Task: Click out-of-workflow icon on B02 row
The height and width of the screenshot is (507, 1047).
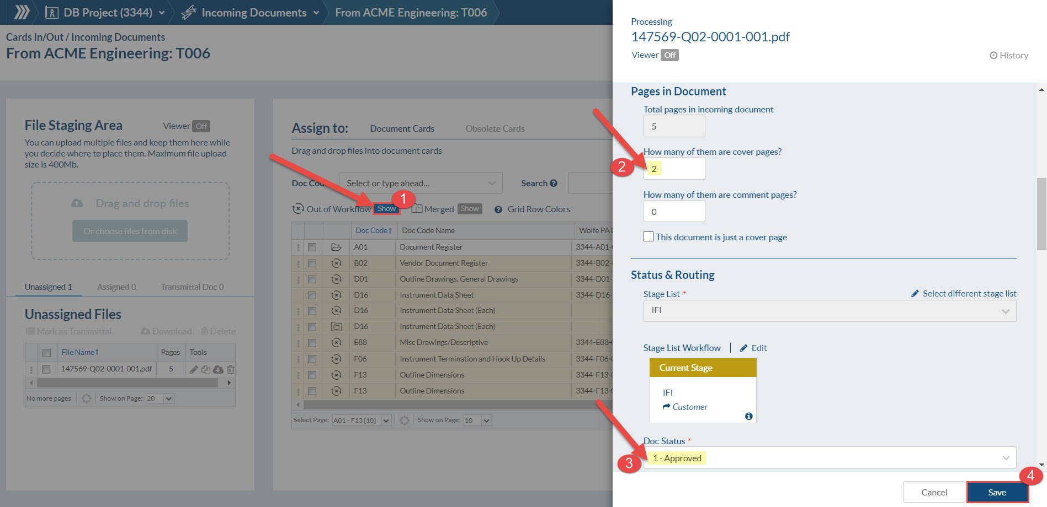Action: [x=336, y=263]
